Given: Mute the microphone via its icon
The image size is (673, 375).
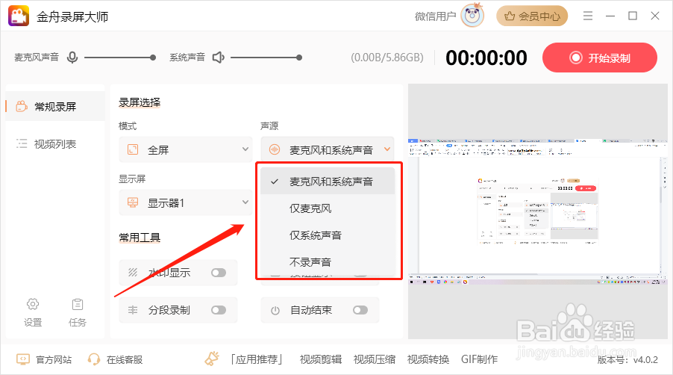Looking at the screenshot, I should 72,57.
